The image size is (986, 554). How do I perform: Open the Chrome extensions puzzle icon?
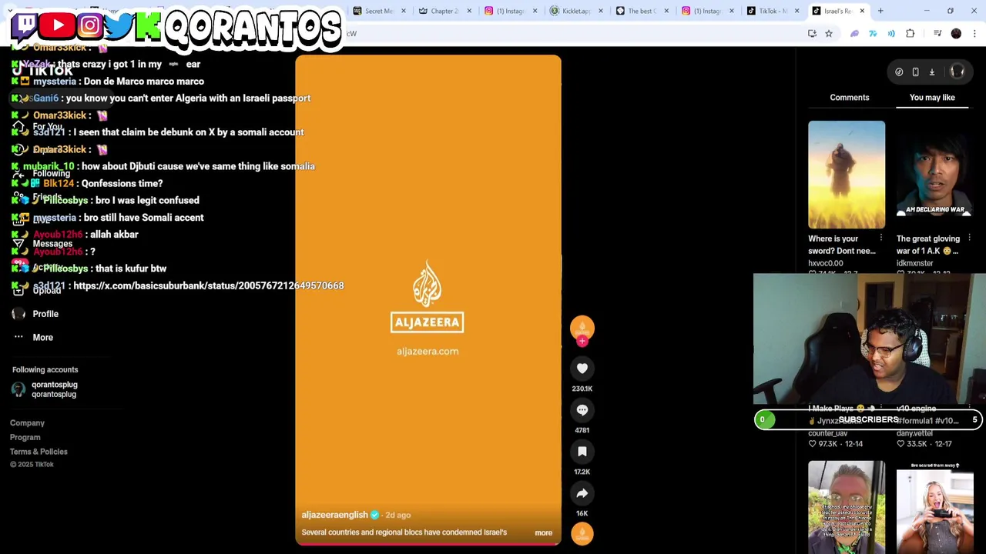[x=911, y=34]
